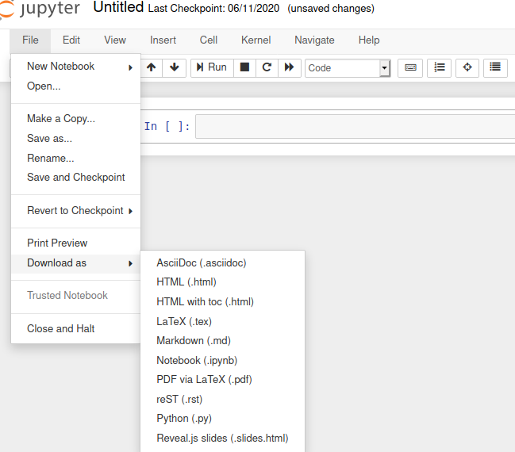Expand Revert to Checkpoint submenu
Image resolution: width=515 pixels, height=452 pixels.
tap(76, 210)
